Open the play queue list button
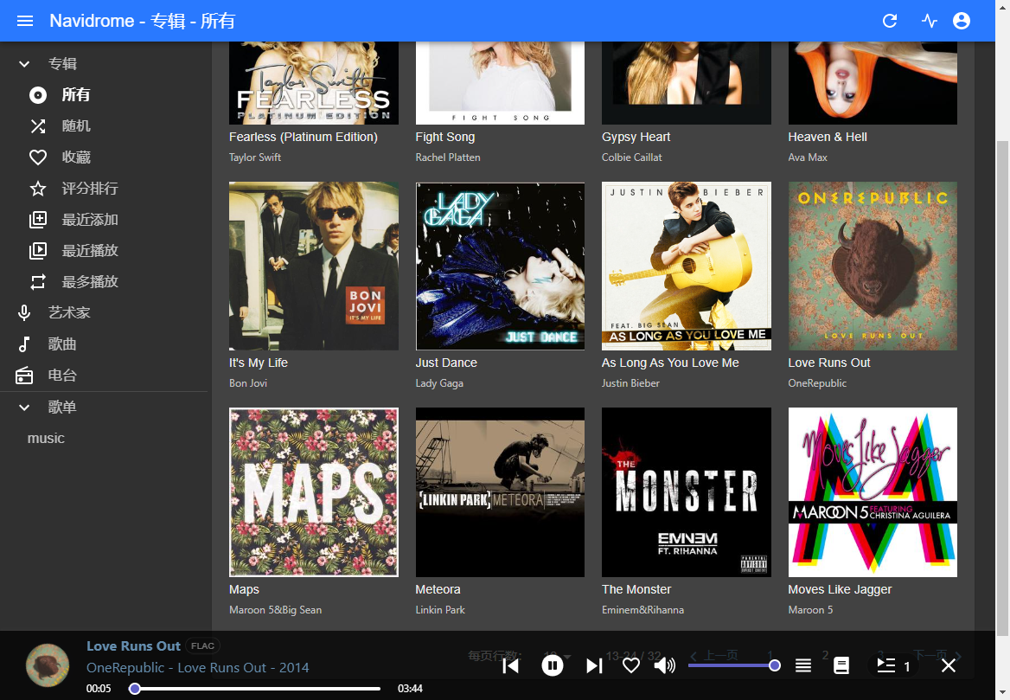The image size is (1010, 700). click(x=893, y=666)
